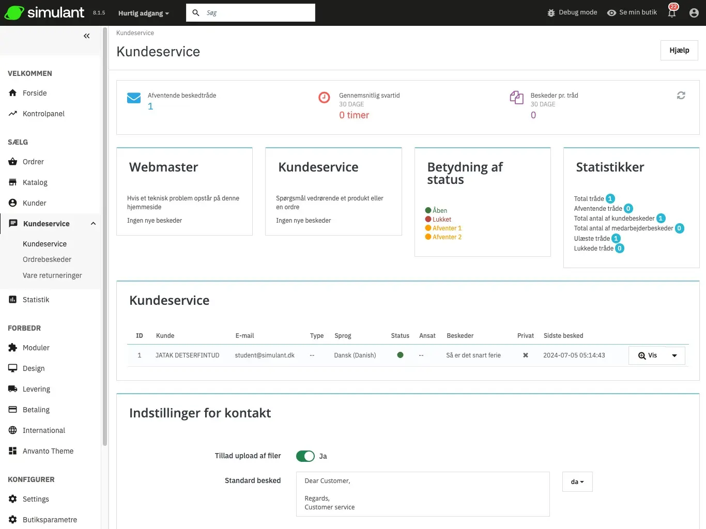The width and height of the screenshot is (706, 529).
Task: Click the notifications bell icon
Action: click(x=672, y=12)
